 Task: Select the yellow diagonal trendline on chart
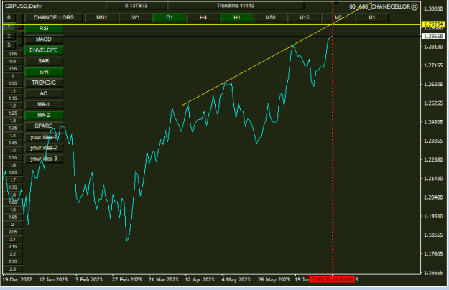coord(258,65)
